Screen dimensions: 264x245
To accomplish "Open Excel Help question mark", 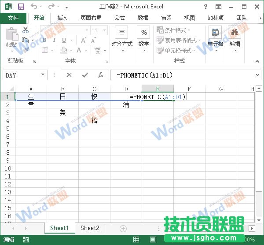I will point(205,7).
